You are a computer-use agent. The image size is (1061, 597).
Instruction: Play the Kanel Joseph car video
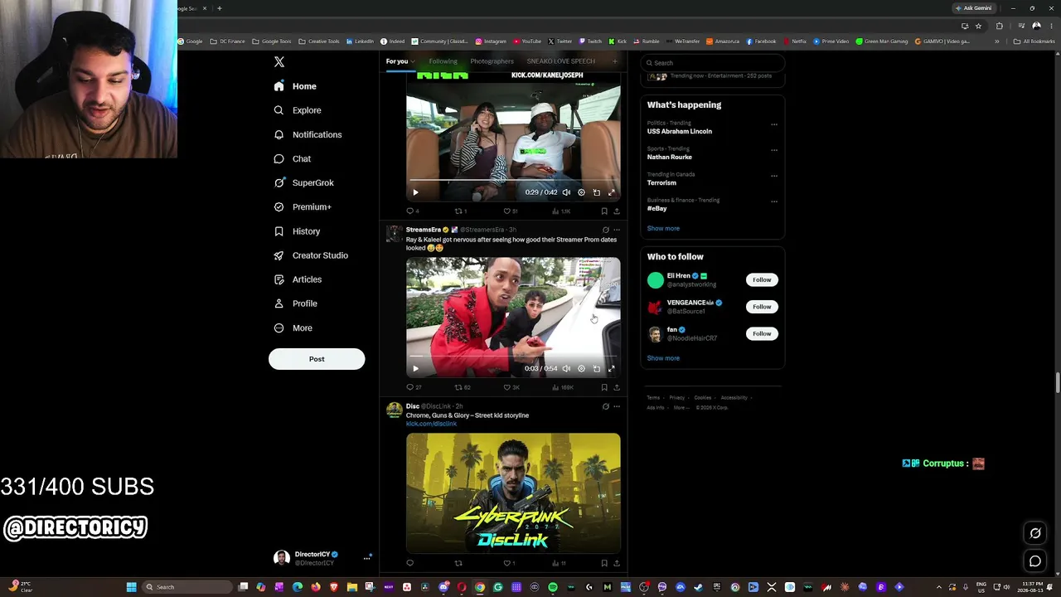415,192
